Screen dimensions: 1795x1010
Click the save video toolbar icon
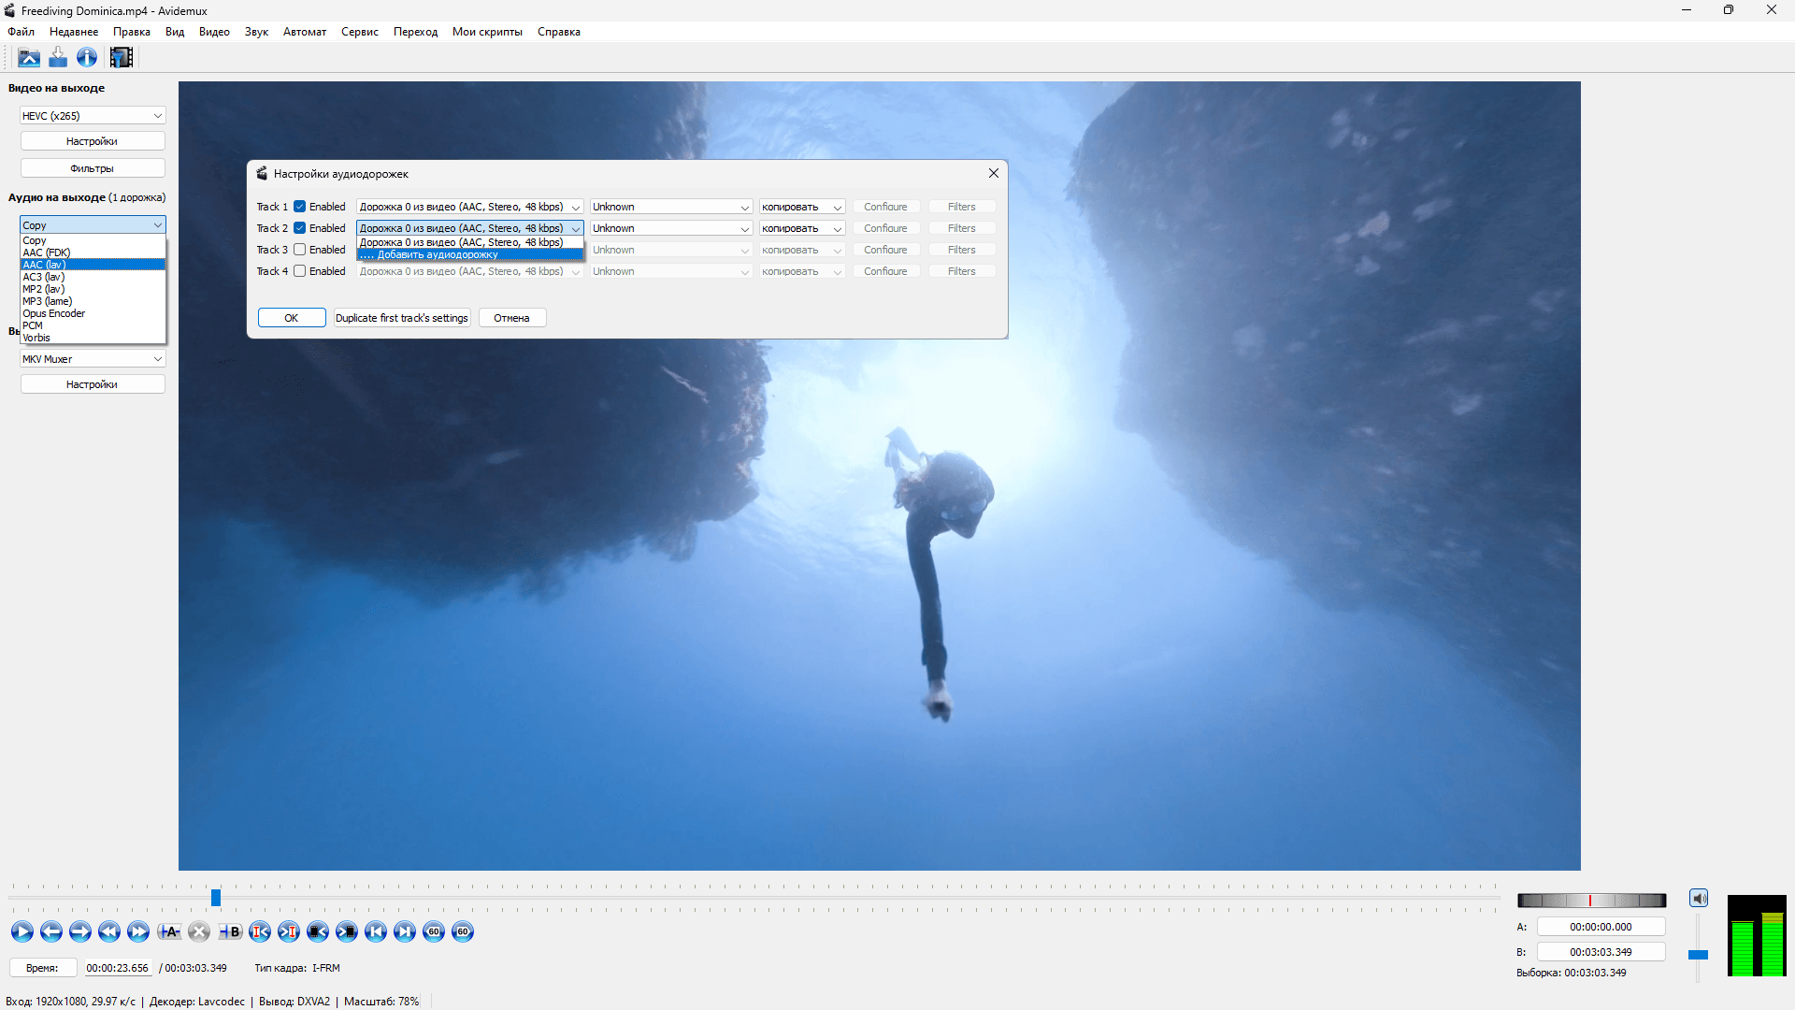tap(58, 58)
